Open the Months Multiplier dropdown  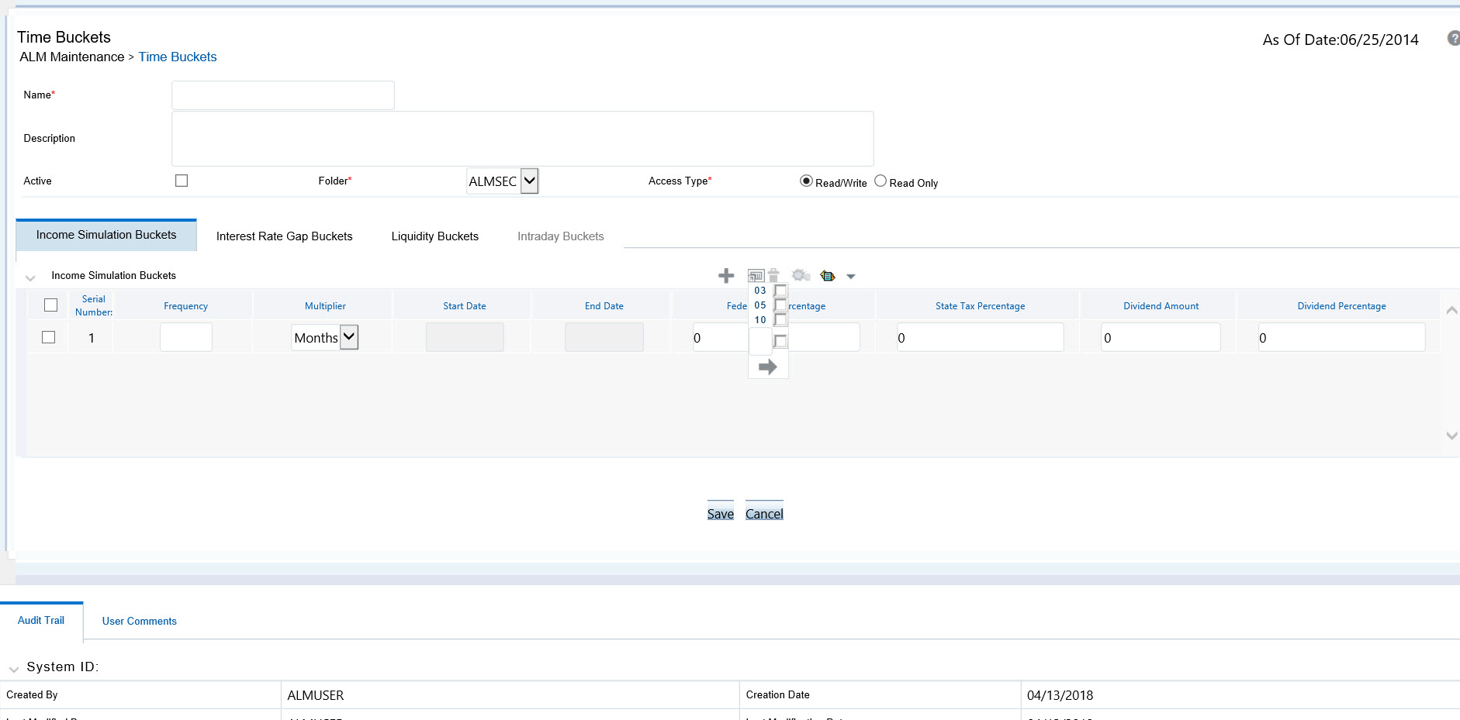tap(348, 337)
